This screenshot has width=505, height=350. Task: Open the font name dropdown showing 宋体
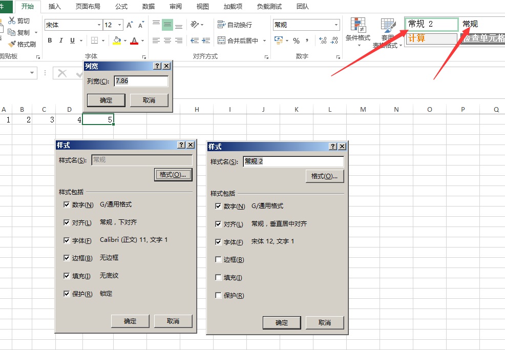click(99, 25)
